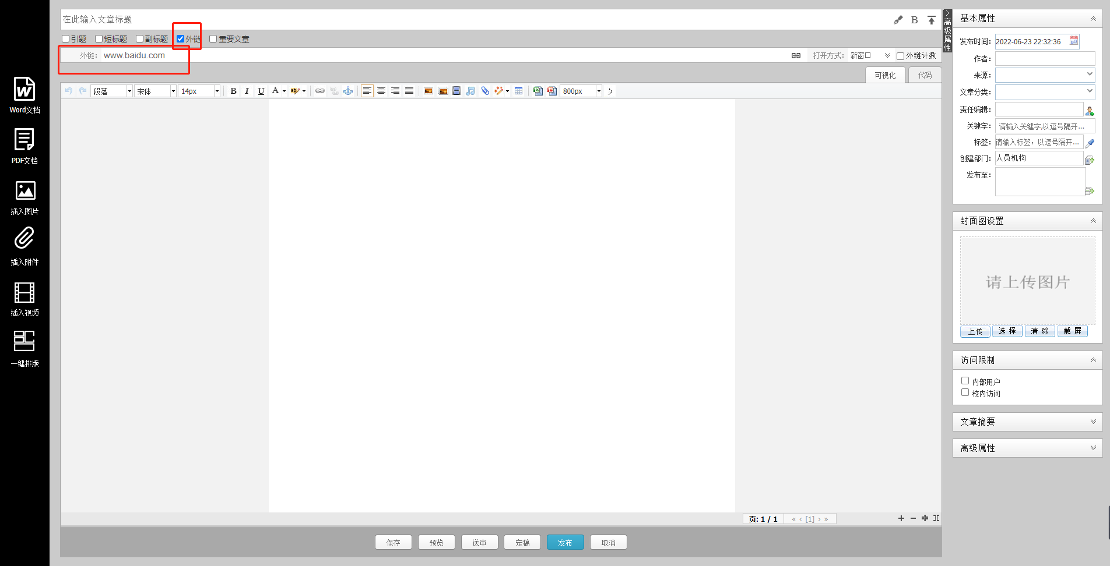The image size is (1110, 566).
Task: Click the 预览 button
Action: click(x=437, y=542)
